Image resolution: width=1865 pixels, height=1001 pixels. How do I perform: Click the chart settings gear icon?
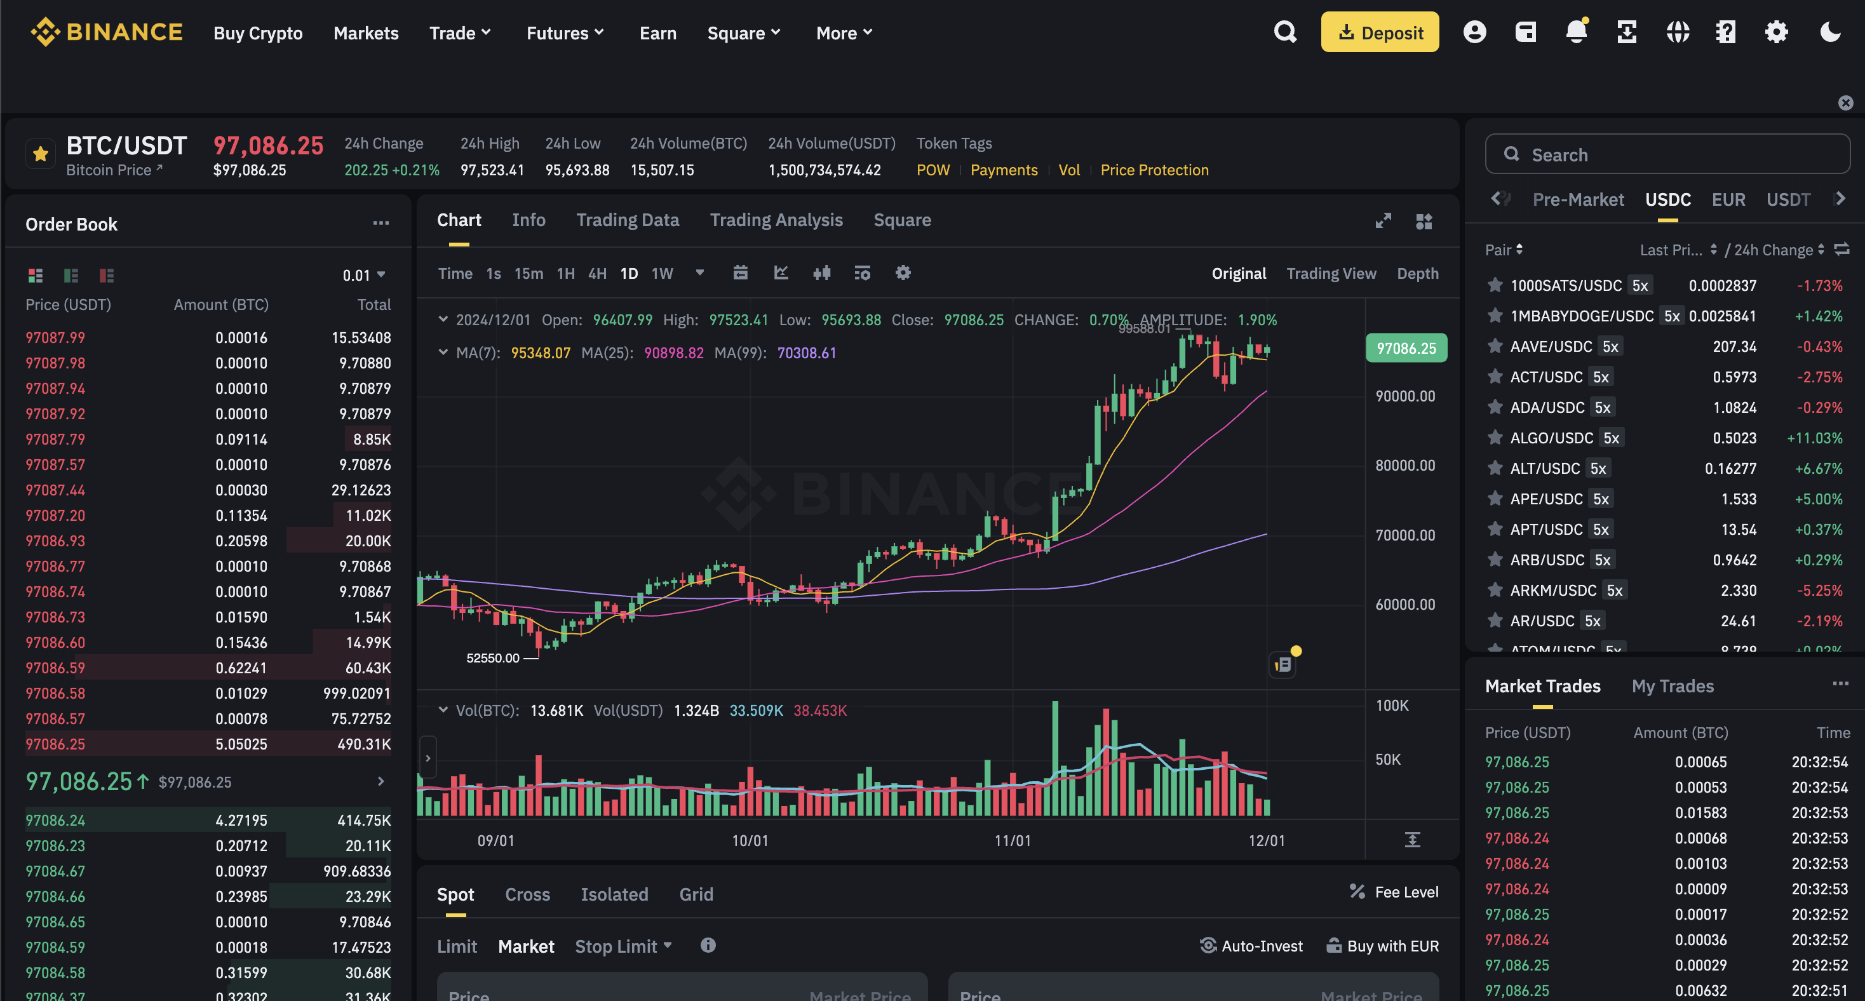tap(903, 272)
